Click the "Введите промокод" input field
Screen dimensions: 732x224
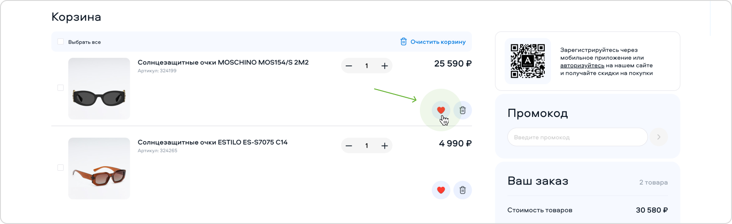[577, 137]
